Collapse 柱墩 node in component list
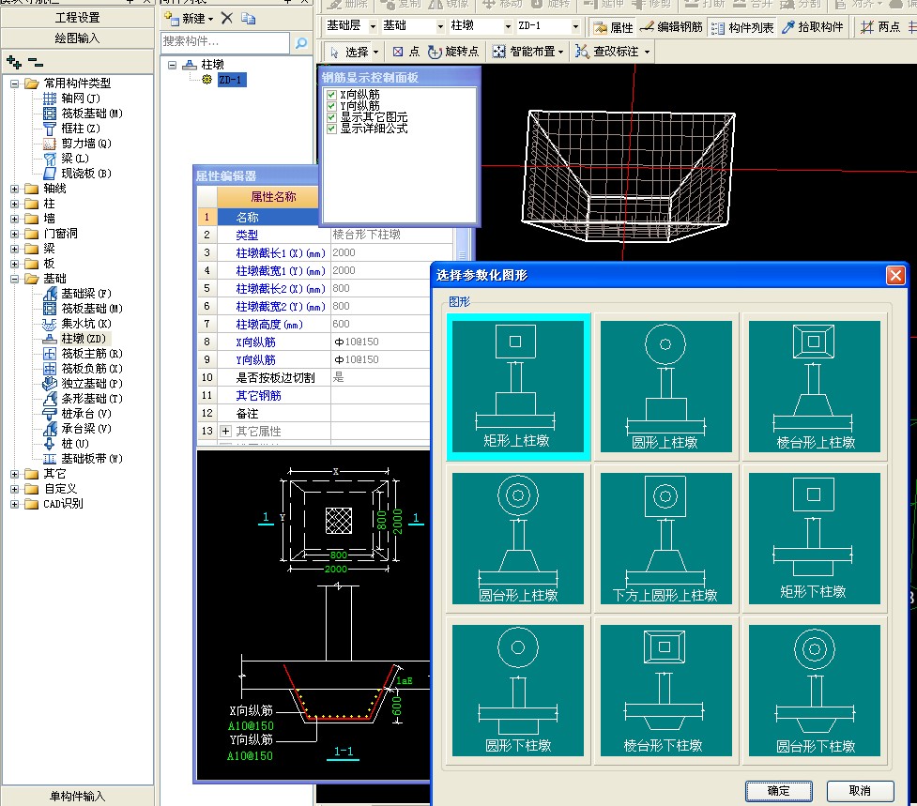 (172, 65)
